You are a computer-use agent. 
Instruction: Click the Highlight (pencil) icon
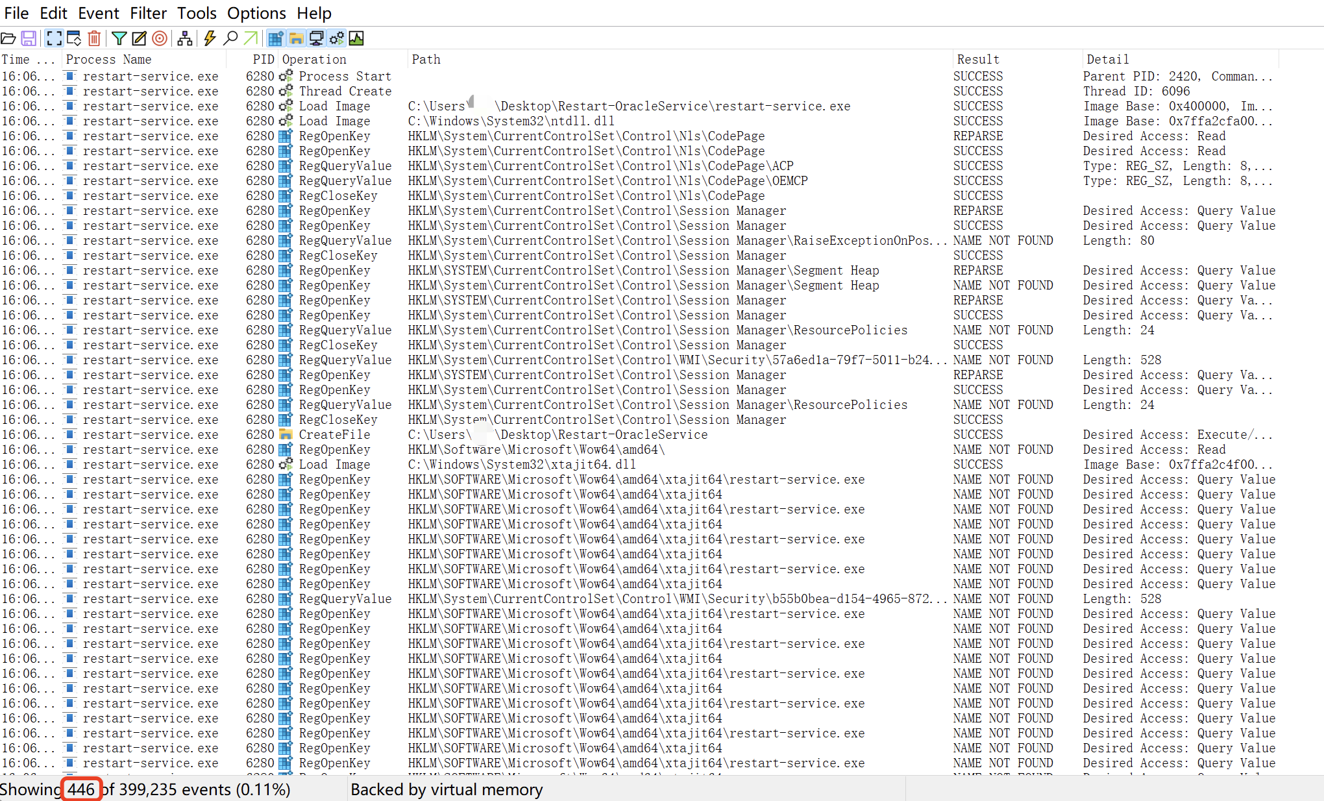(x=139, y=39)
